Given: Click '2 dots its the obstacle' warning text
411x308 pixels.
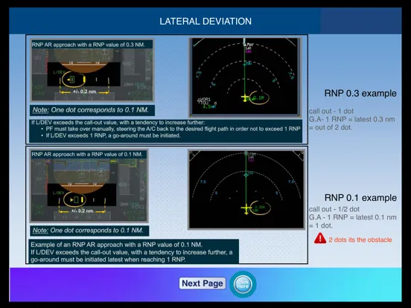Looking at the screenshot, I should point(360,240).
